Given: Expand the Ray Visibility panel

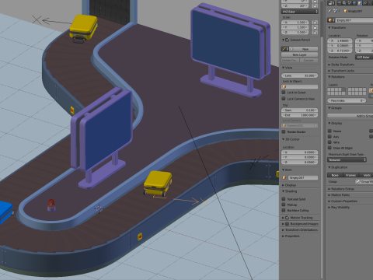Looking at the screenshot, I should [329, 208].
